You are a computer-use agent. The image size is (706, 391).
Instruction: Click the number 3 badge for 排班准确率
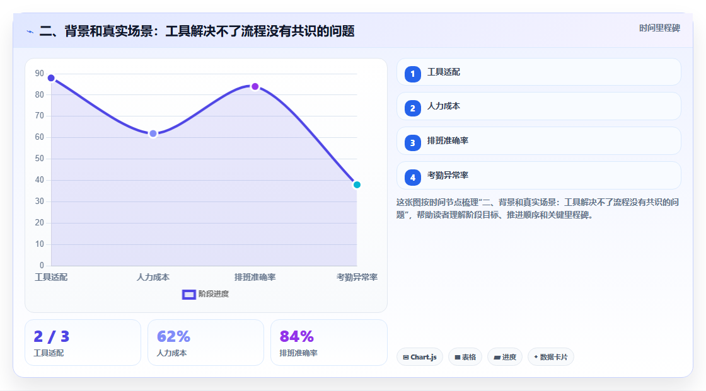[412, 143]
